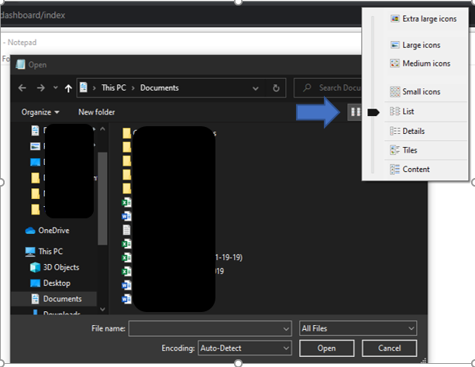Select Content view option
This screenshot has height=367, width=475.
[410, 169]
